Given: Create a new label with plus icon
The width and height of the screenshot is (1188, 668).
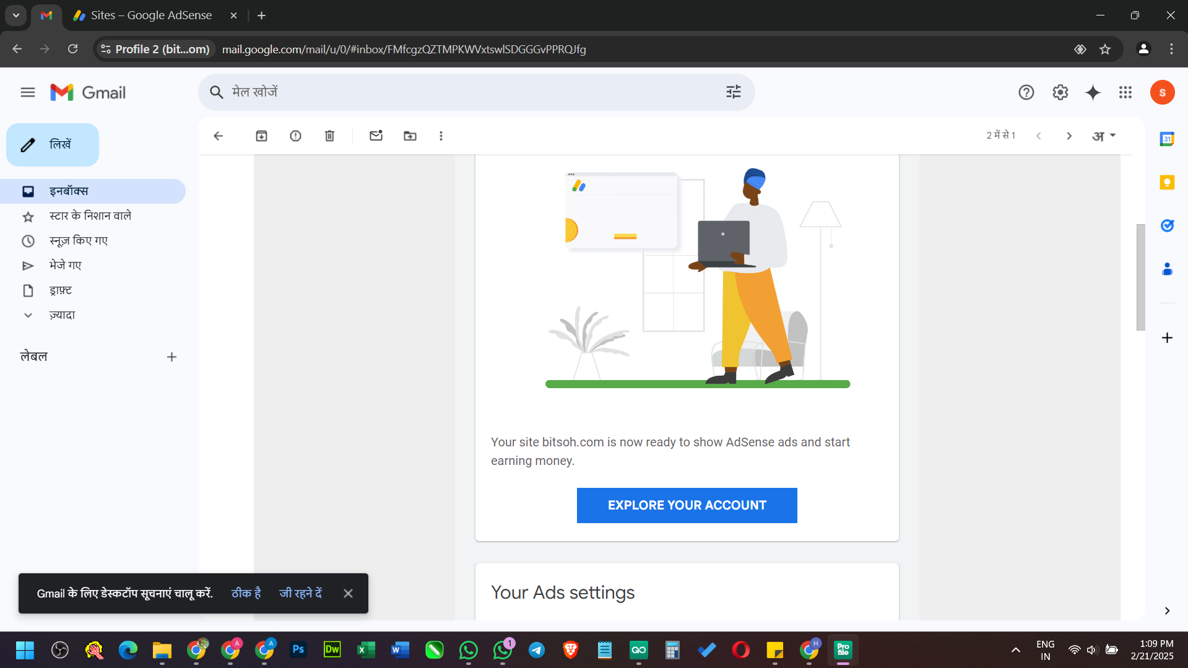Looking at the screenshot, I should coord(171,357).
